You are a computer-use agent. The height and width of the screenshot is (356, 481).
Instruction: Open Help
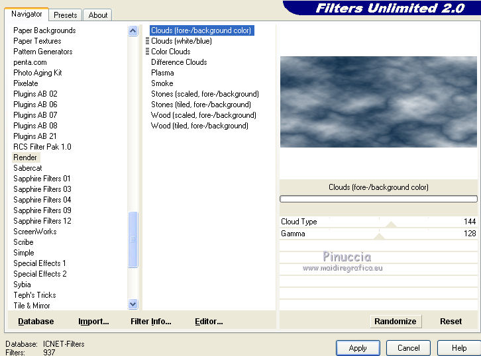tap(459, 348)
